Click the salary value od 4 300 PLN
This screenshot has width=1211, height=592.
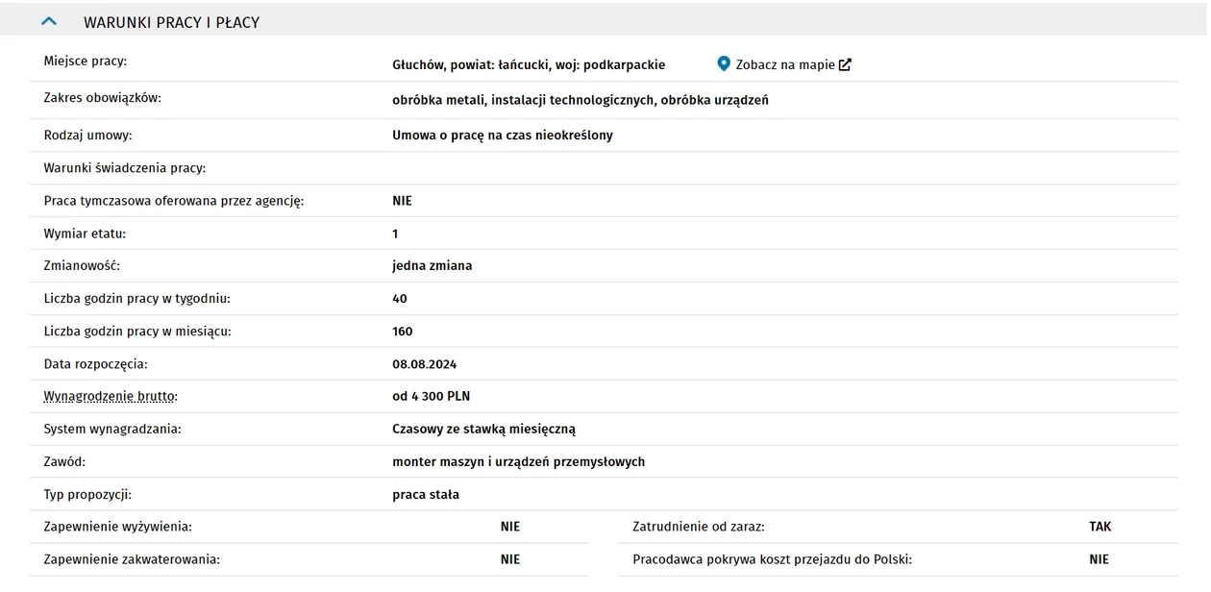point(432,396)
